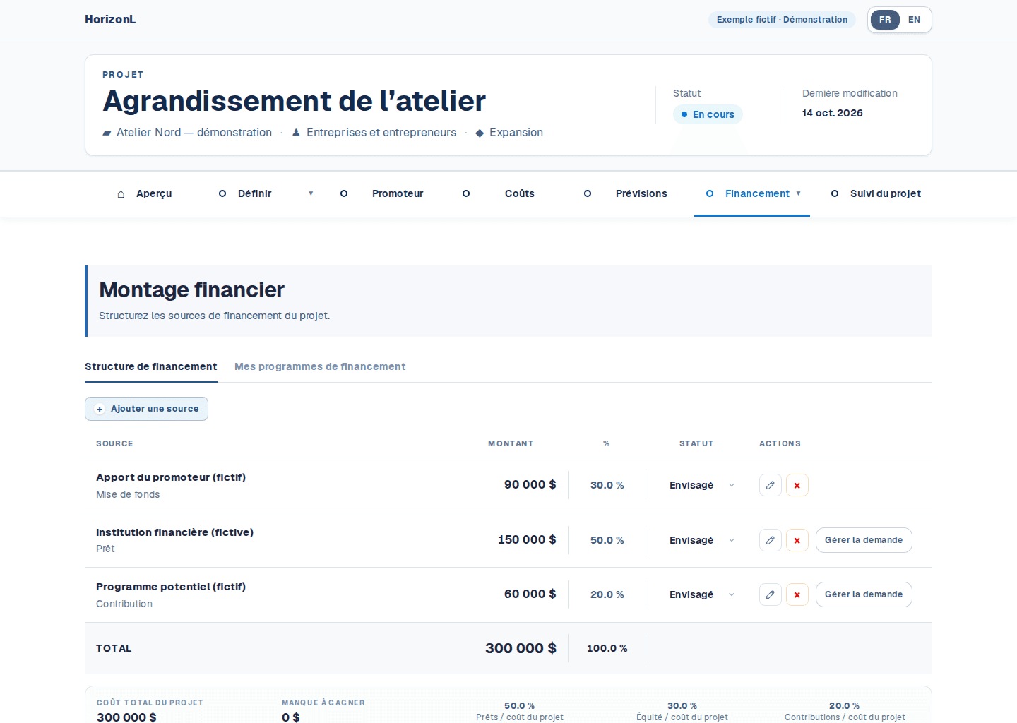The image size is (1017, 723).
Task: Click the 90 000 $ amount
Action: coord(530,484)
